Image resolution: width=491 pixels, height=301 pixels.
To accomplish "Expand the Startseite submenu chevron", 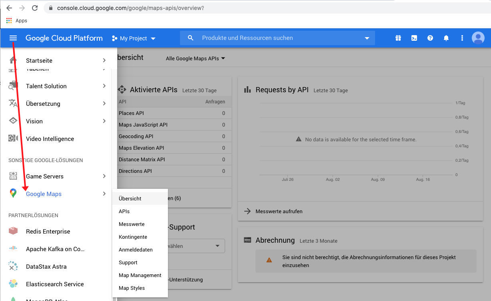I will point(104,60).
